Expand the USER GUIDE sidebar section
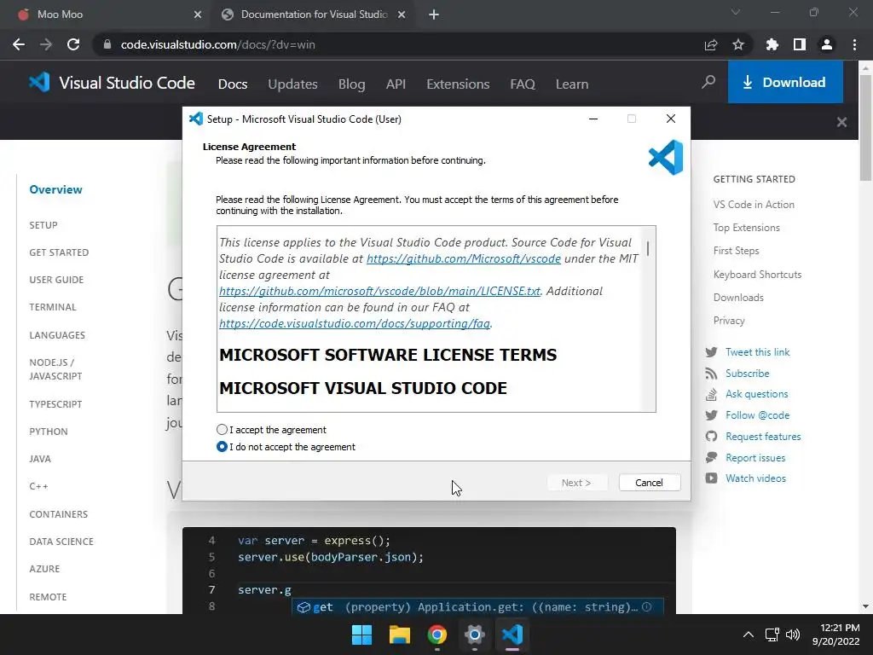This screenshot has height=655, width=873. (56, 280)
